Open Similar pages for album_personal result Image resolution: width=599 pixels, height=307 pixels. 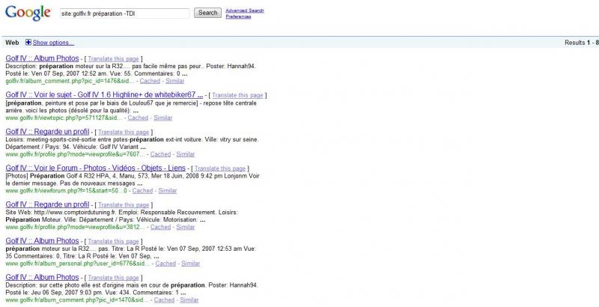(x=191, y=264)
